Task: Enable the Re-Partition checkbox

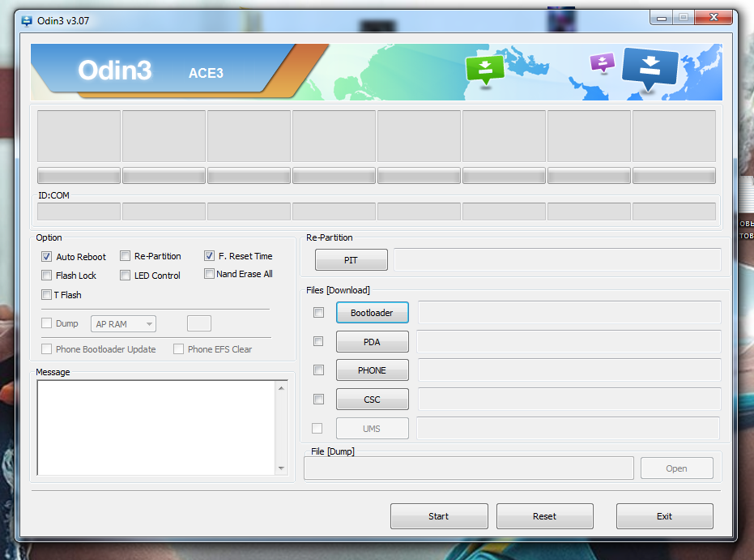Action: click(x=125, y=255)
